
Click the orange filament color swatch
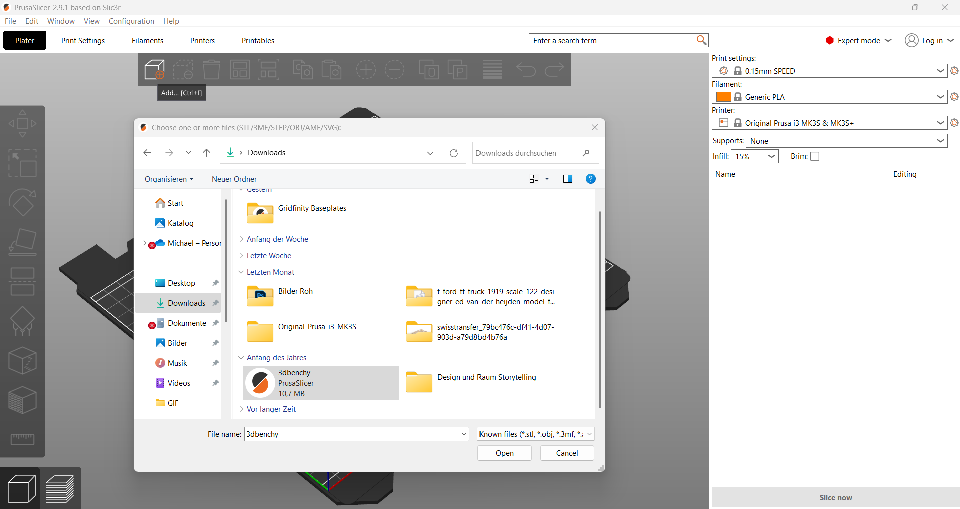coord(723,97)
